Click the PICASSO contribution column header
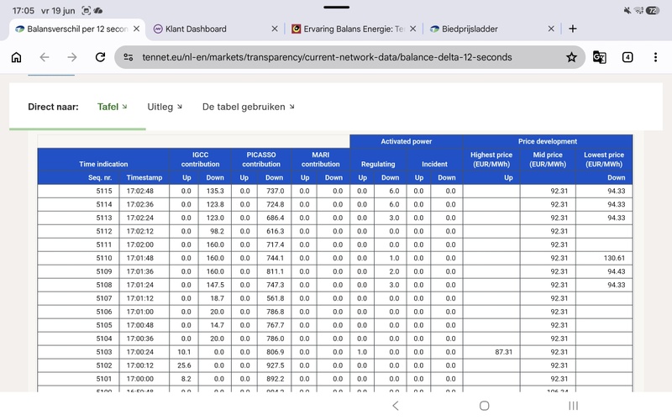The width and height of the screenshot is (672, 420). [x=261, y=159]
